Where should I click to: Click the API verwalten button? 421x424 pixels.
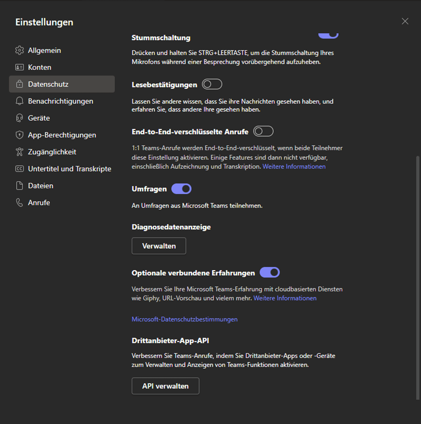click(x=166, y=386)
